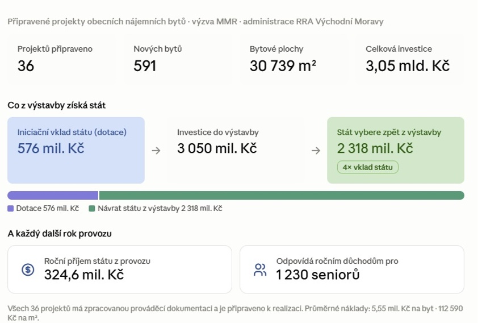Click the 'Projektů připraveno' label
The image size is (482, 323).
(x=55, y=49)
